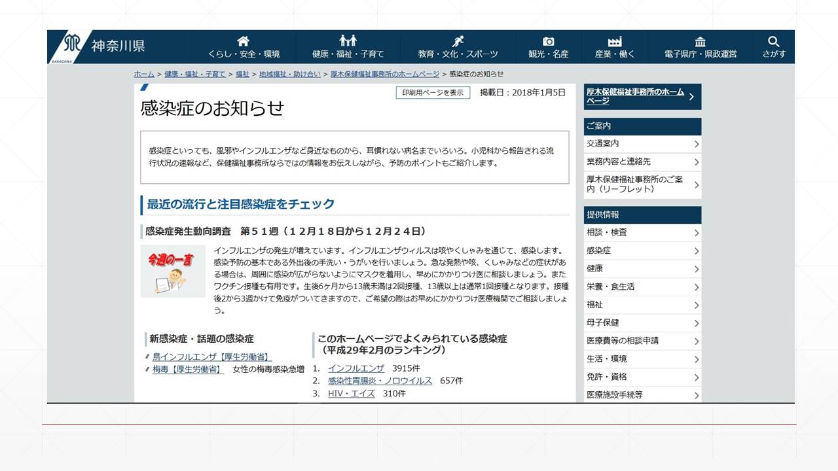The image size is (838, 471).
Task: Click the heading 新感染症・話題の感染症
Action: tap(202, 339)
